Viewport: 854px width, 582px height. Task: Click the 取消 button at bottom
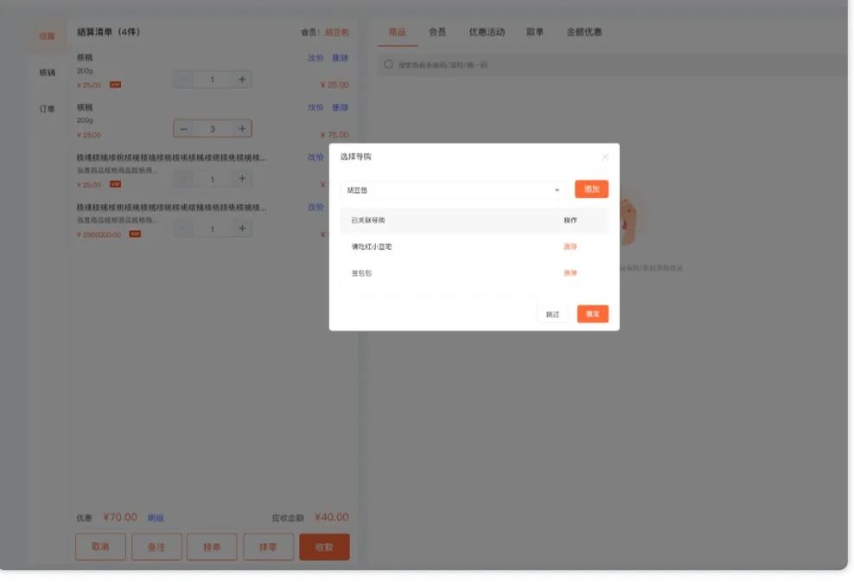point(100,547)
